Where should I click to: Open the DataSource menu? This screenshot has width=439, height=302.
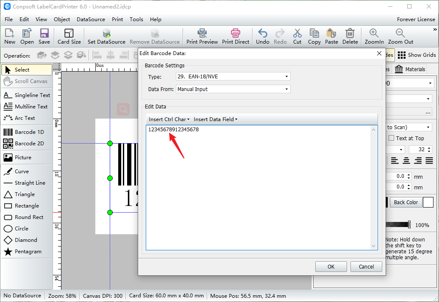[x=91, y=19]
